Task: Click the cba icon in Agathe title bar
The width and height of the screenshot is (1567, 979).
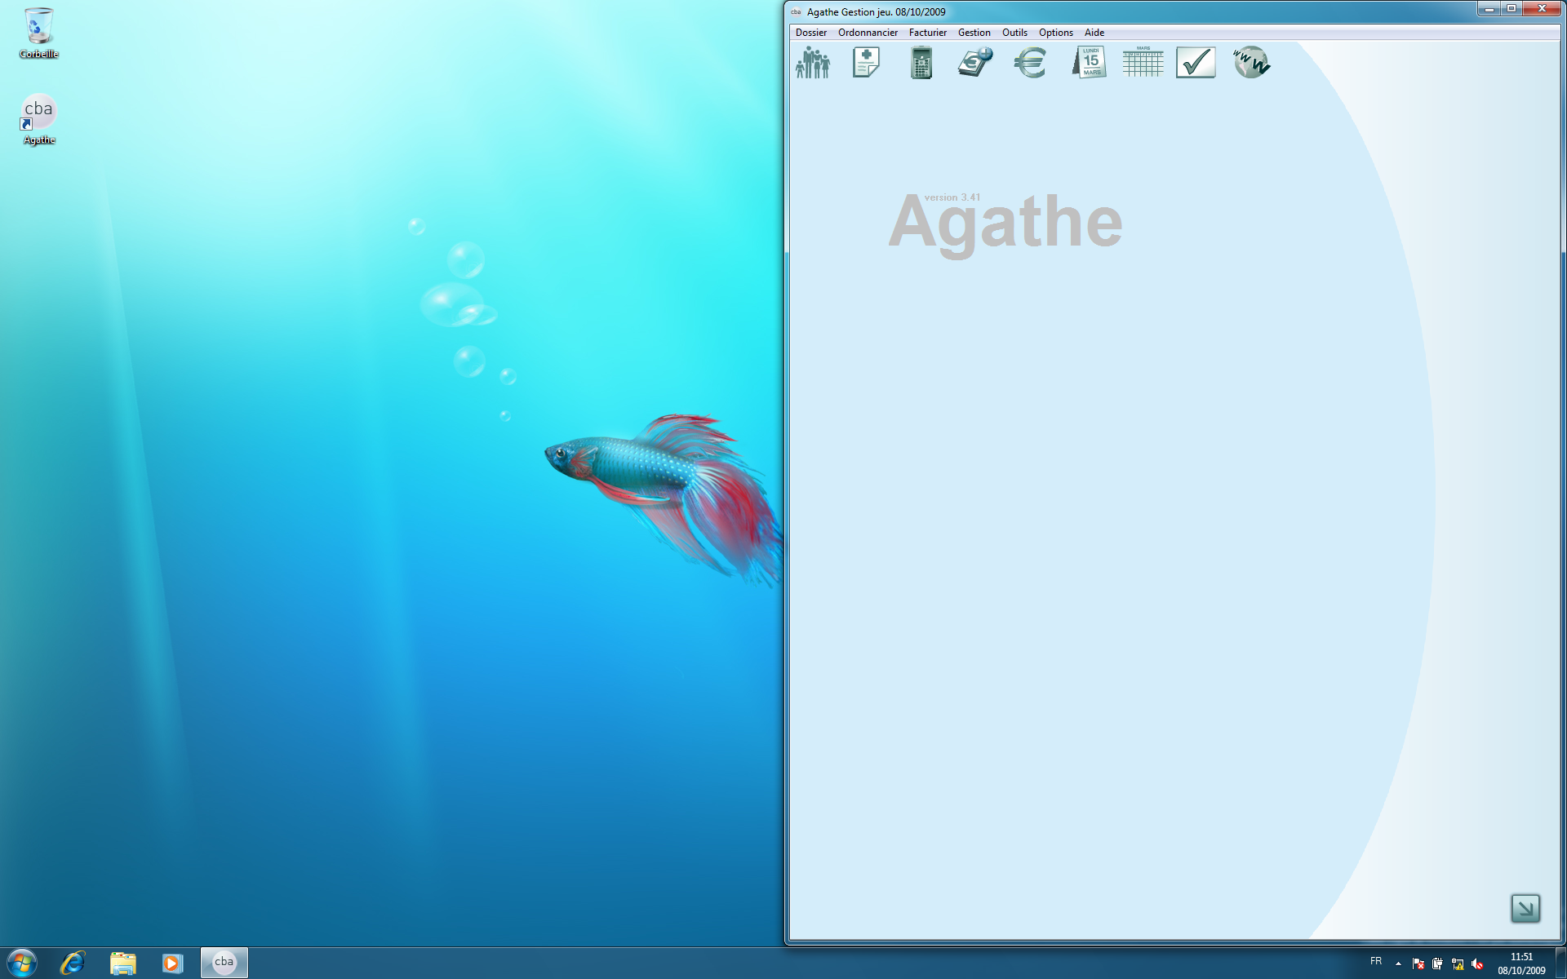Action: pyautogui.click(x=796, y=12)
